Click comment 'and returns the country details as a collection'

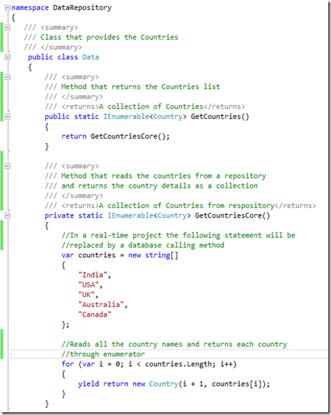[x=160, y=186]
